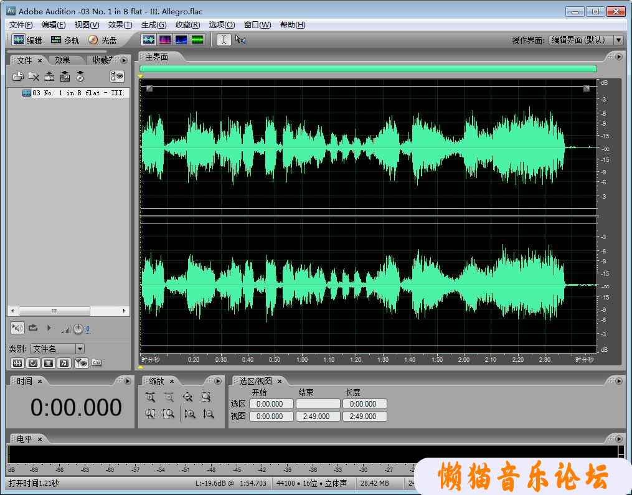The width and height of the screenshot is (632, 495).
Task: Choose the time selection I-beam tool
Action: 224,39
